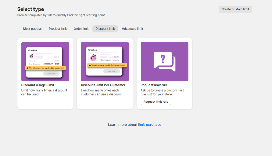272x156 pixels.
Task: Click the Request limit rule button
Action: point(156,102)
